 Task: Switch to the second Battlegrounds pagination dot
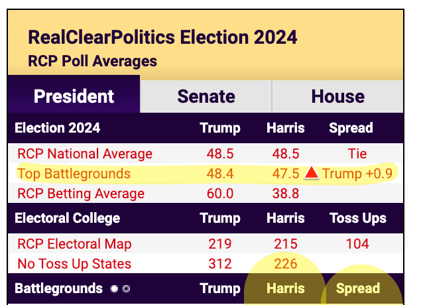[x=127, y=289]
